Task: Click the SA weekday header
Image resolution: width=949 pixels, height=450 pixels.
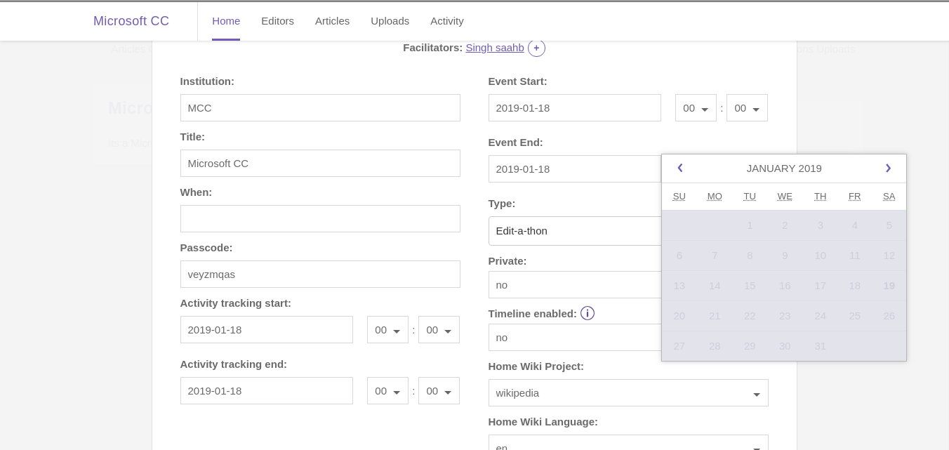Action: click(889, 197)
